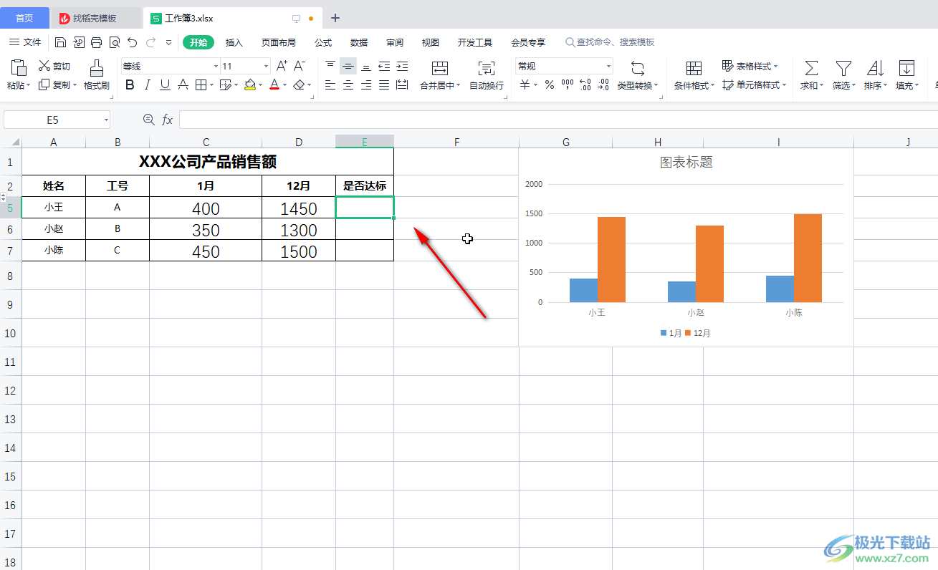Viewport: 938px width, 570px height.
Task: Increase font size with A+ icon
Action: pyautogui.click(x=282, y=66)
